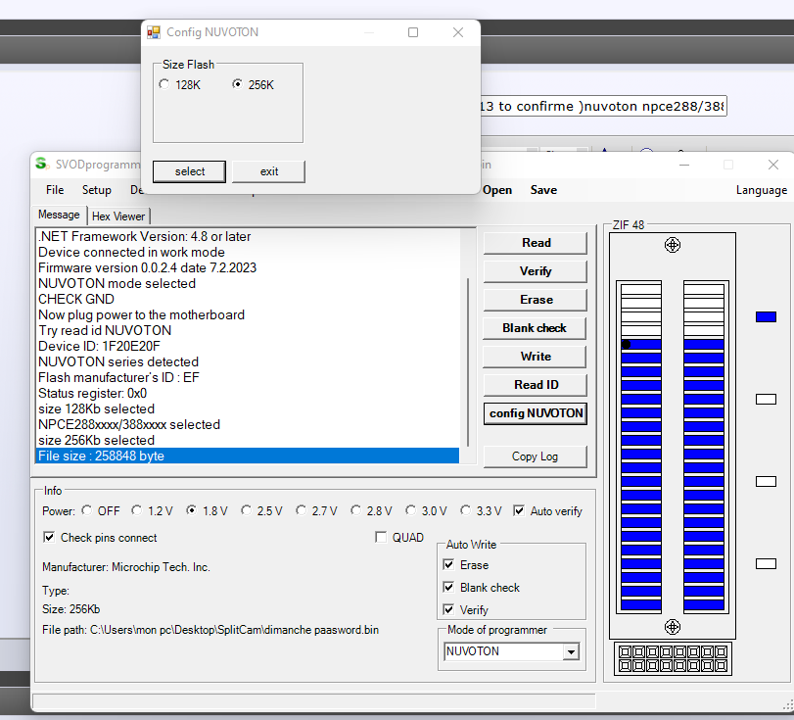Toggle the Auto verify checkbox
Screen dimensions: 794x720
[519, 510]
